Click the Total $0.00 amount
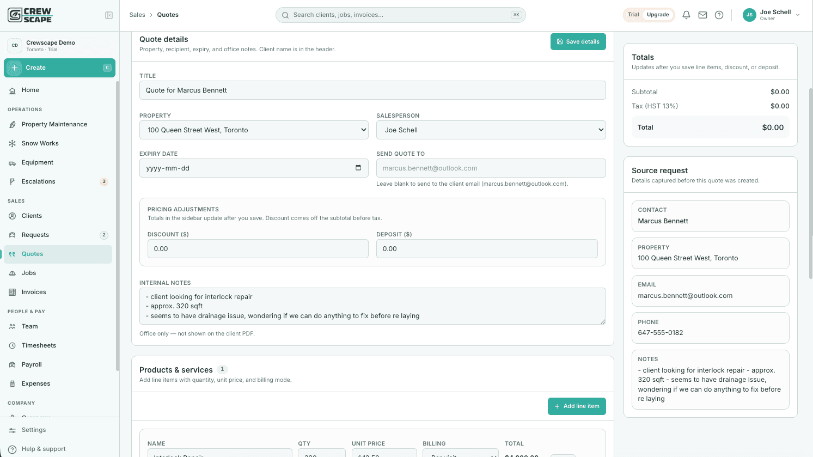Viewport: 813px width, 457px height. tap(773, 127)
